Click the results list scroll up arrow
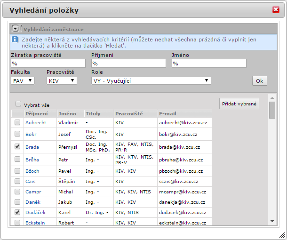Viewport: 287px width, 240px height. (x=272, y=98)
